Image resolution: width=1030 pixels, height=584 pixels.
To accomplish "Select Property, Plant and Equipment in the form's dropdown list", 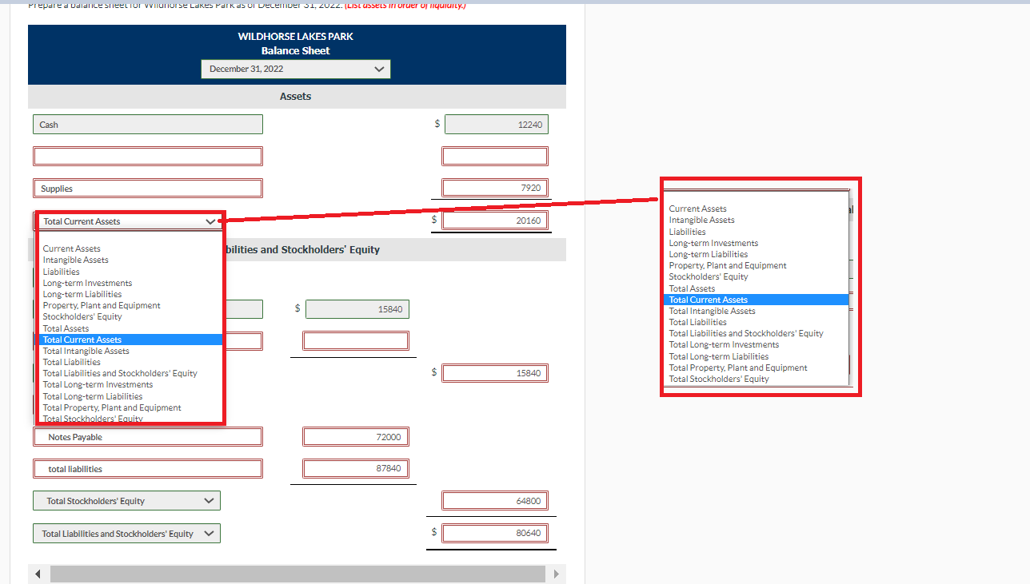I will point(102,305).
